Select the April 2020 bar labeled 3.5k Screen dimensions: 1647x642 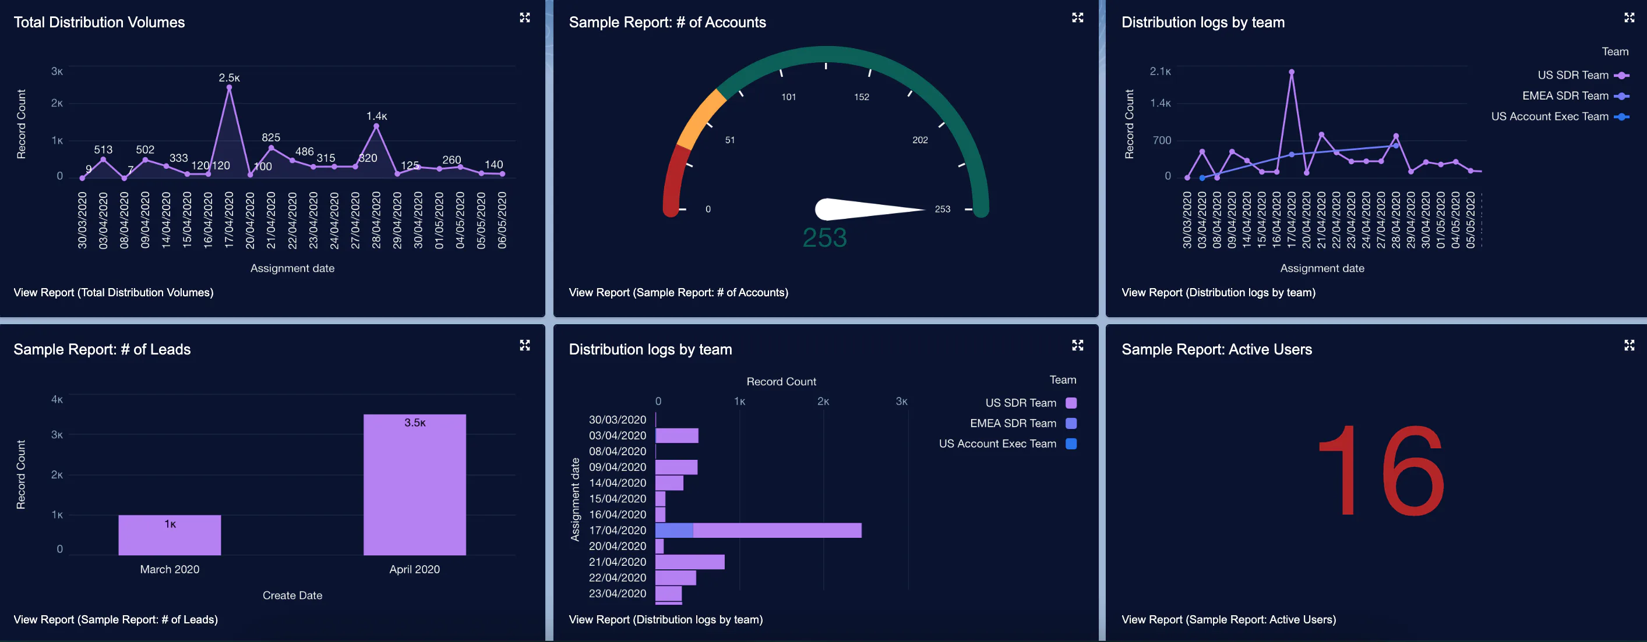(x=414, y=485)
